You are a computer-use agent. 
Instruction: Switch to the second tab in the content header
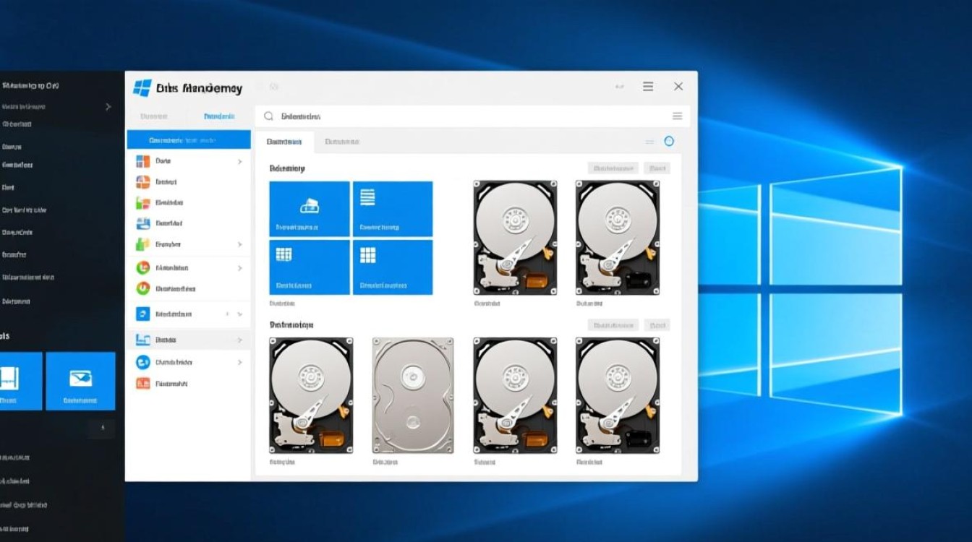pyautogui.click(x=341, y=141)
